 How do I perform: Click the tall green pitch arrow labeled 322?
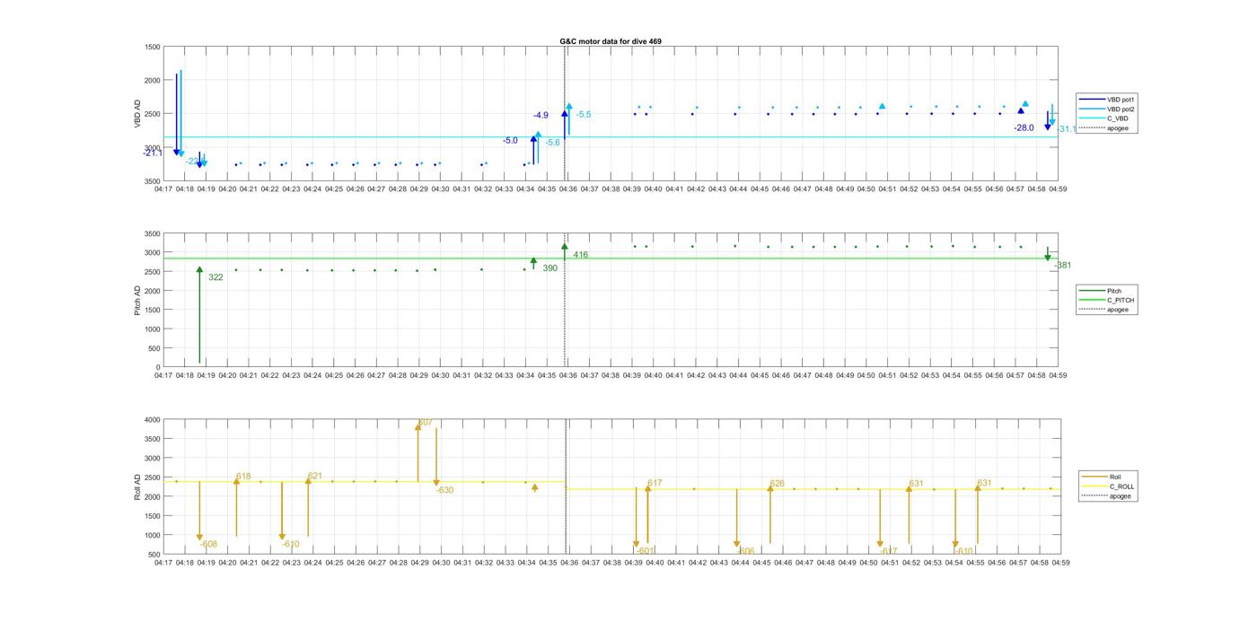point(199,314)
